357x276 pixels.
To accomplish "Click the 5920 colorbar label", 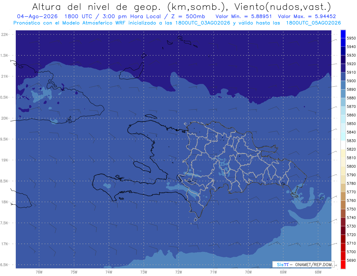I will tap(351, 64).
